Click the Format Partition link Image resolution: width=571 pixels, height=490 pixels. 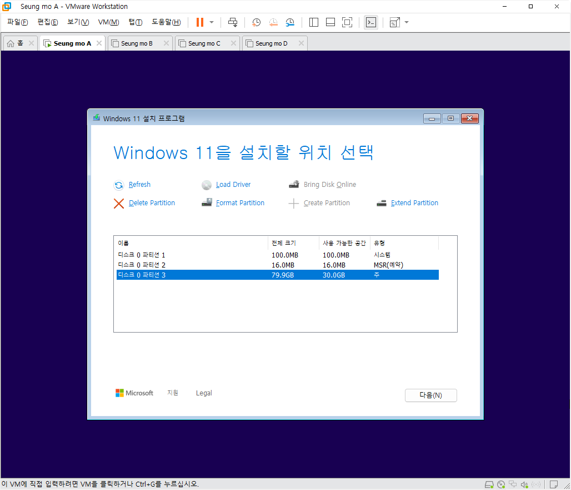point(240,202)
